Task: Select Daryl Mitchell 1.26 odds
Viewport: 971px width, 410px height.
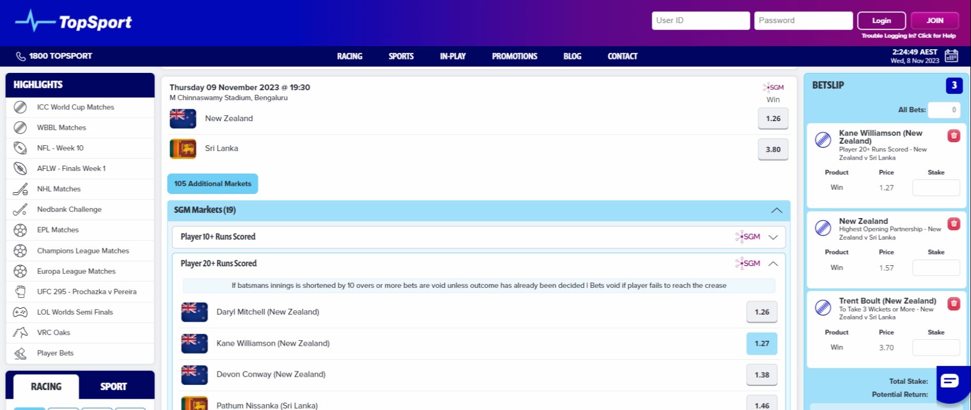Action: pos(762,312)
